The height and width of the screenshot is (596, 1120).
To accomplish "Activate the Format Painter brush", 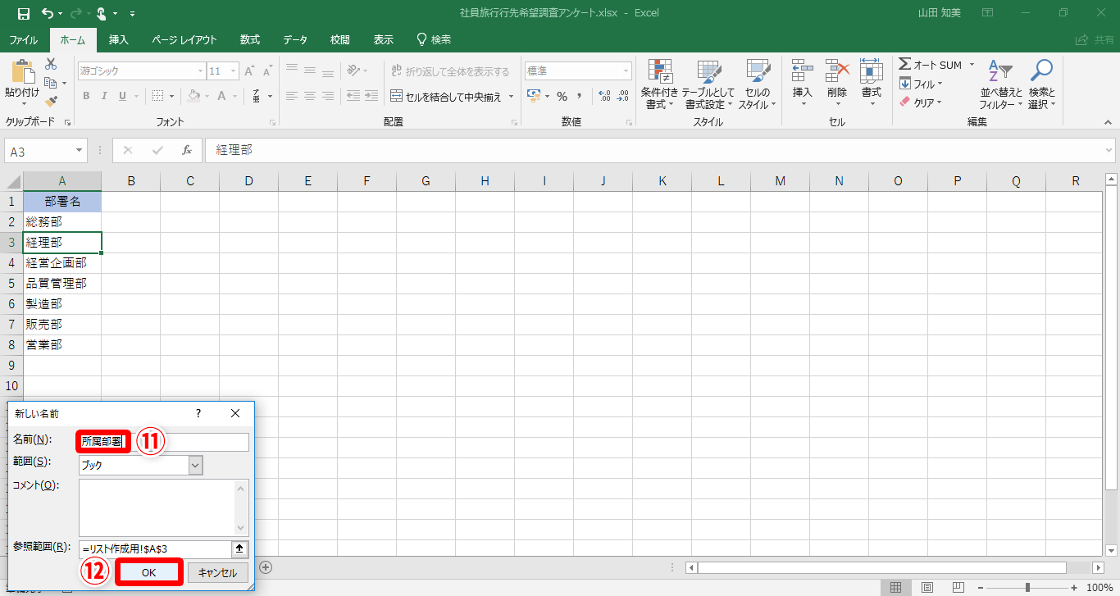I will click(51, 102).
